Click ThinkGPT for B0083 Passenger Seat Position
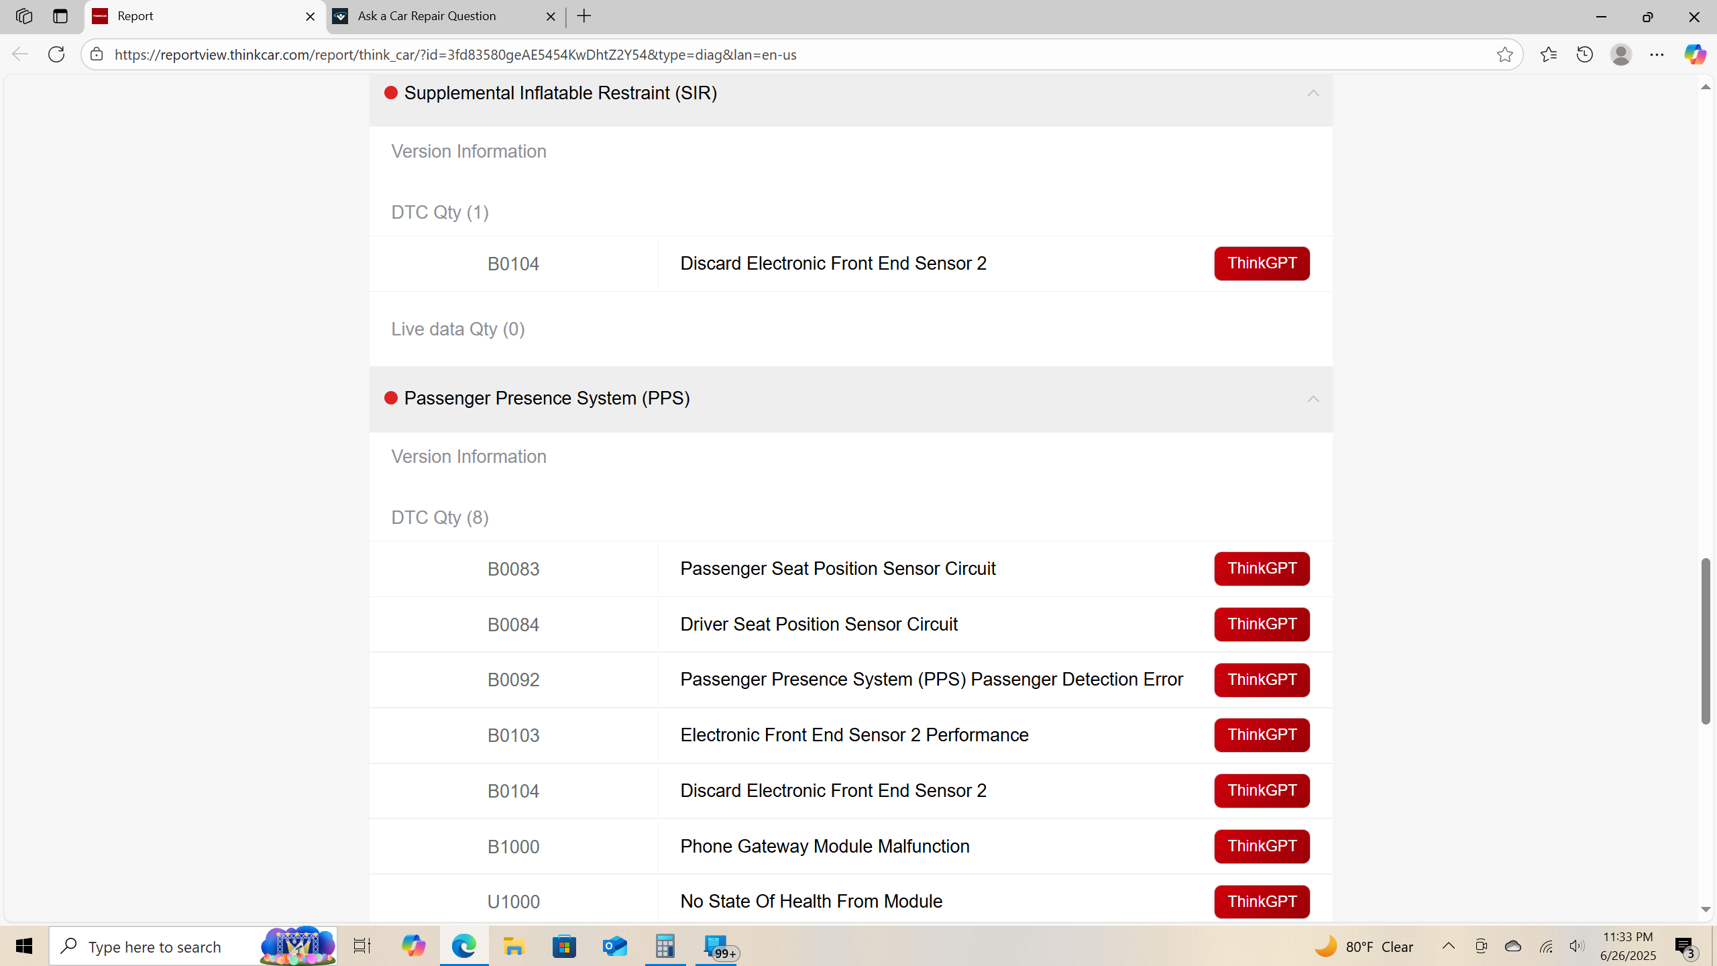This screenshot has width=1717, height=966. (1261, 569)
